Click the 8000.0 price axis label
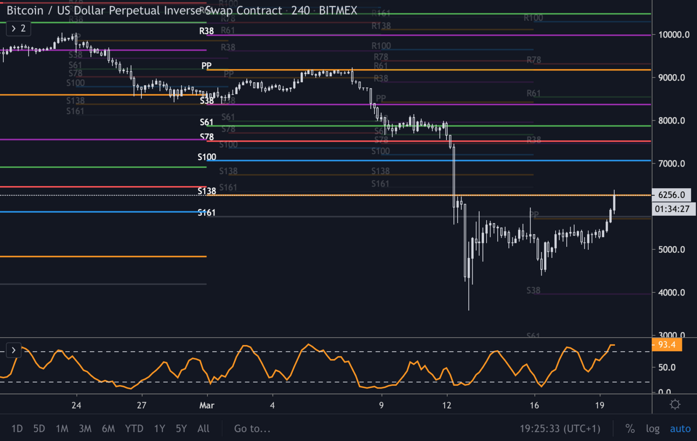Viewport: 697px width, 441px height. [x=671, y=121]
